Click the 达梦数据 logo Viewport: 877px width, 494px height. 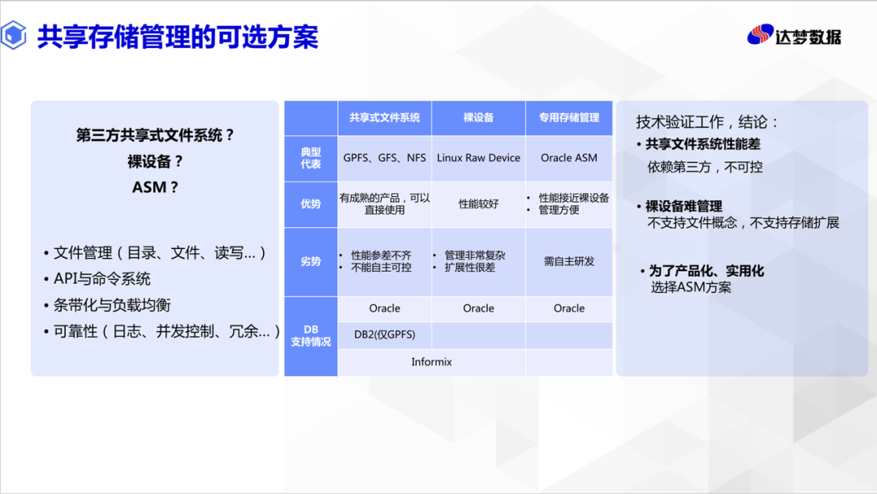click(793, 35)
